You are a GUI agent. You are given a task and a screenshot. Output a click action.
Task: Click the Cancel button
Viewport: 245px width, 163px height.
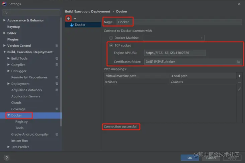pos(211,158)
